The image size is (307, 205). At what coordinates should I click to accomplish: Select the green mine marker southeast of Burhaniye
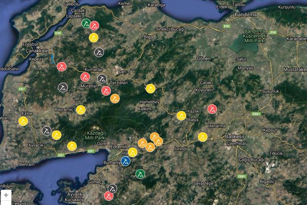point(140,173)
